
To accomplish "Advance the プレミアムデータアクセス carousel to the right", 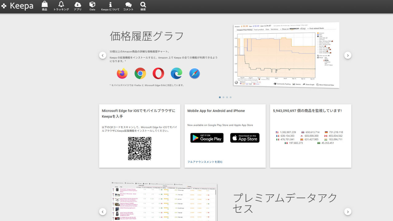I will coord(348,212).
